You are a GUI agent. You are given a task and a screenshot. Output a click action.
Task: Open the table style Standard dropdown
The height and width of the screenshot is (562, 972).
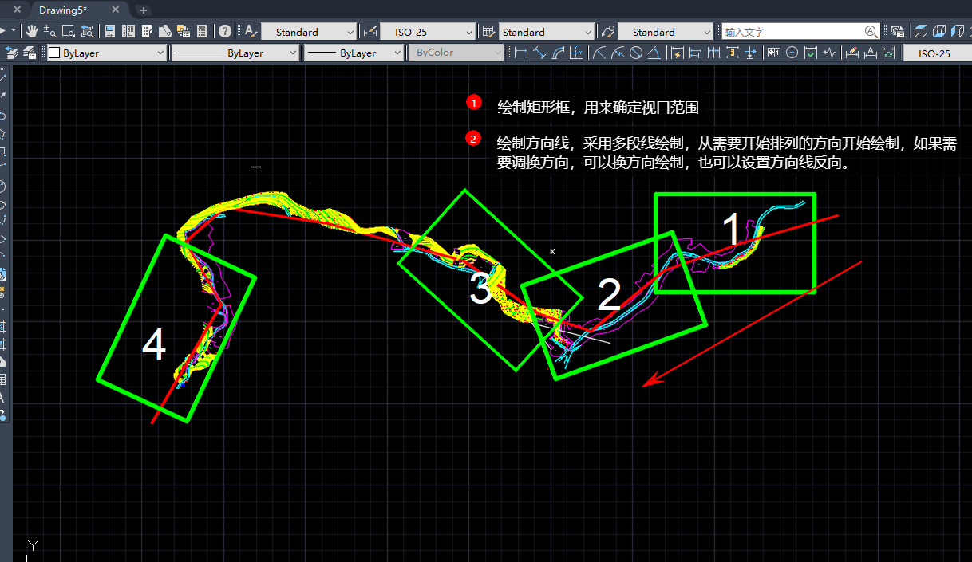click(547, 32)
